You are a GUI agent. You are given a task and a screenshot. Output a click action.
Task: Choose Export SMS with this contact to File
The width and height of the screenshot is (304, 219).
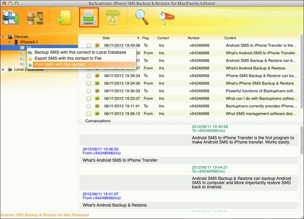pyautogui.click(x=82, y=58)
